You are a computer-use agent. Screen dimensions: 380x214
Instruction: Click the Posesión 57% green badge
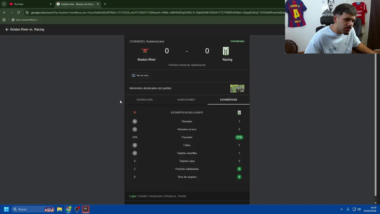(239, 137)
